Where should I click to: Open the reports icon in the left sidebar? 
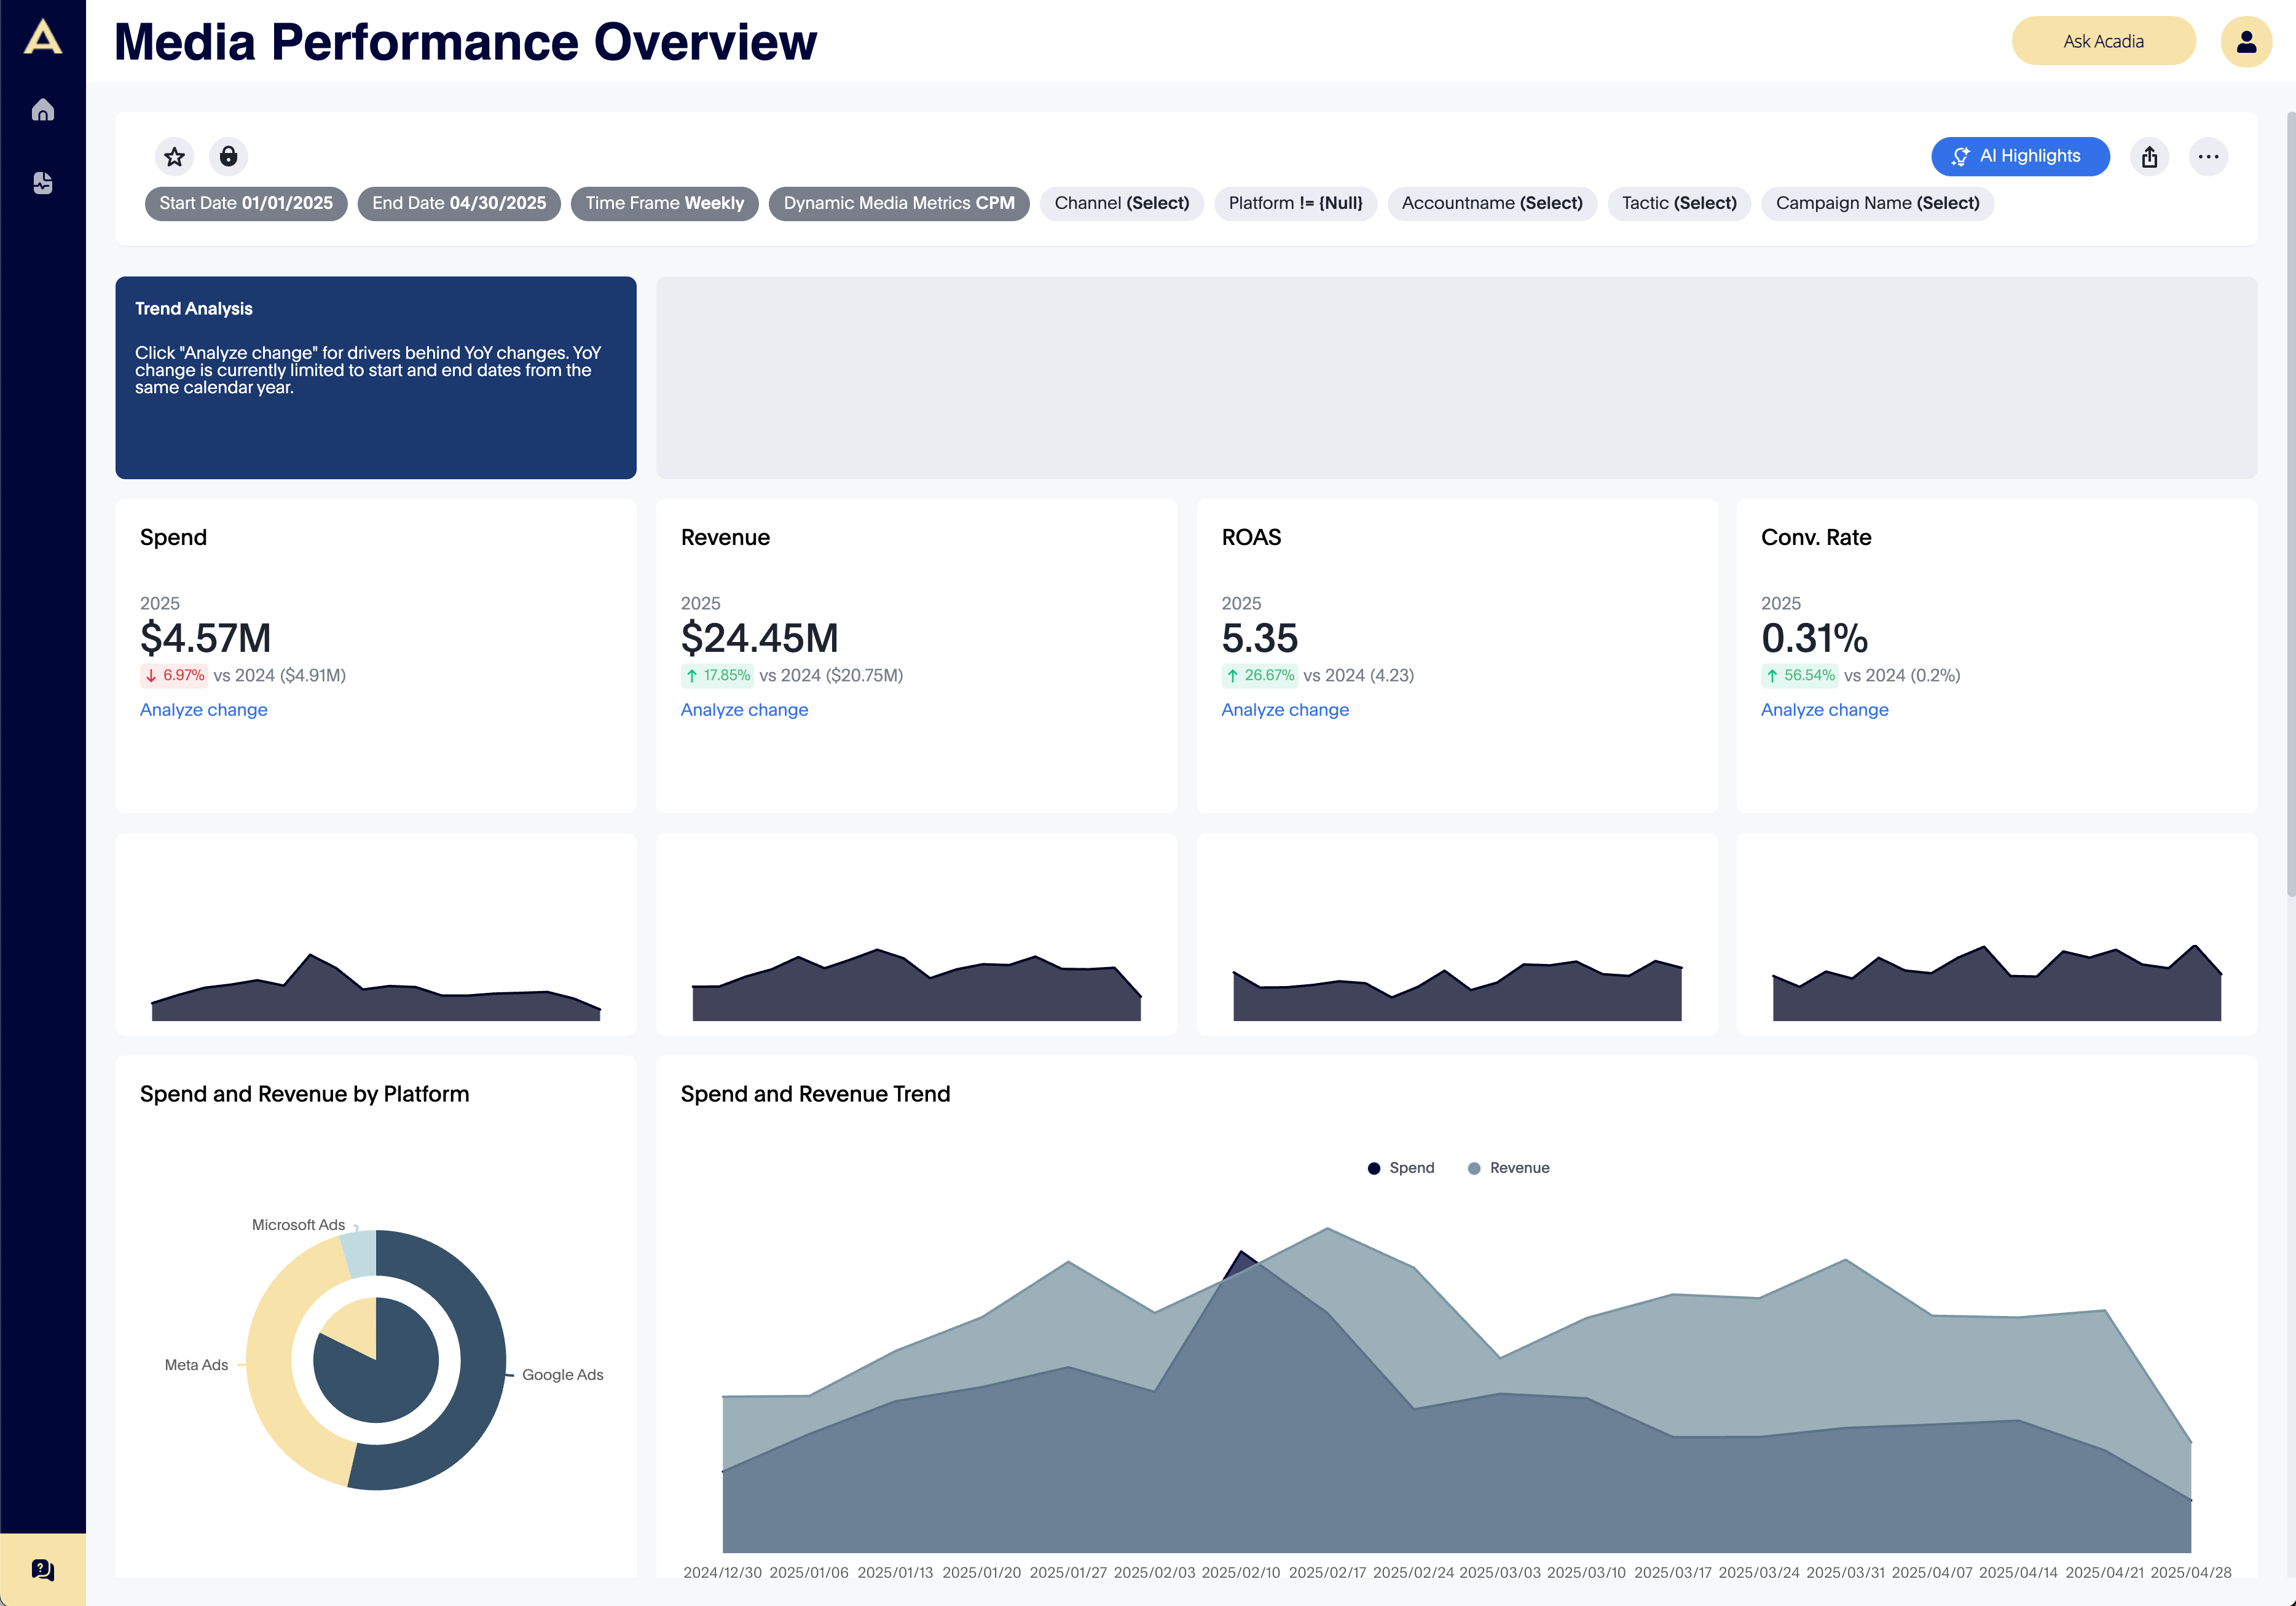pos(43,183)
